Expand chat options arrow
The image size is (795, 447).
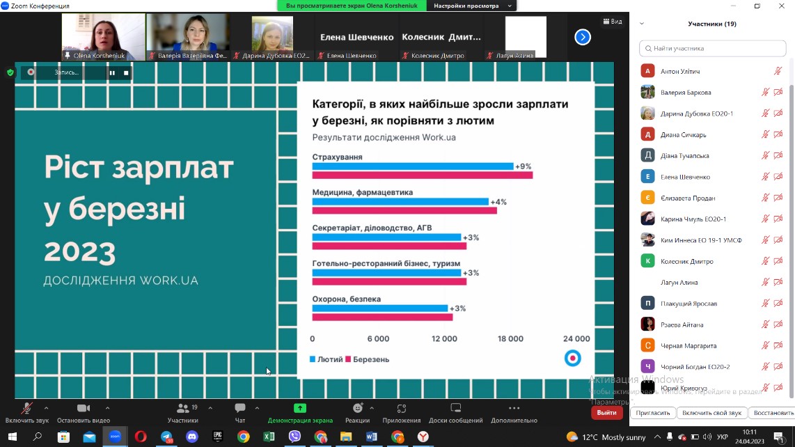pyautogui.click(x=257, y=408)
